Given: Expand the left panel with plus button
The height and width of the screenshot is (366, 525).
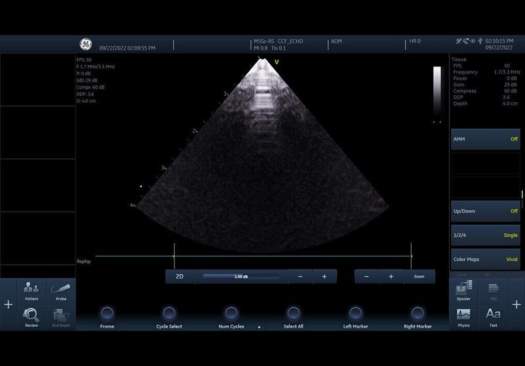Looking at the screenshot, I should pos(8,305).
